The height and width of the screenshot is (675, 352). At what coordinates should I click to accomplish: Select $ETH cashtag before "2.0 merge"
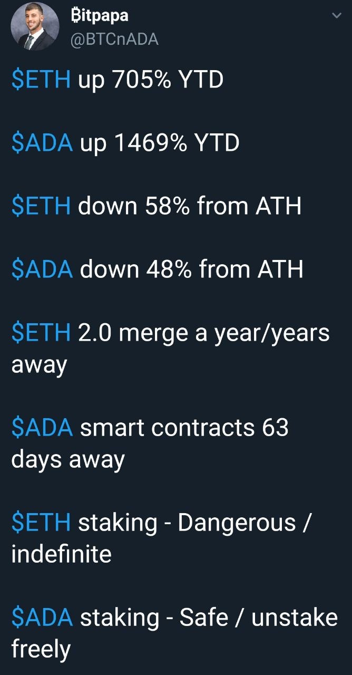(41, 333)
